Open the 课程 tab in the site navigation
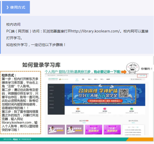This screenshot has width=154, height=144. coord(83,79)
